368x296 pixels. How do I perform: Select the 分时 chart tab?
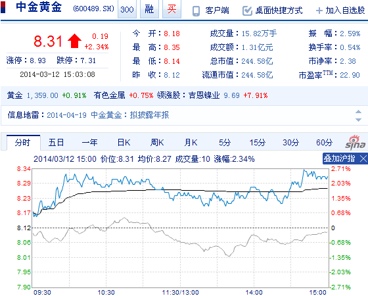click(x=23, y=143)
